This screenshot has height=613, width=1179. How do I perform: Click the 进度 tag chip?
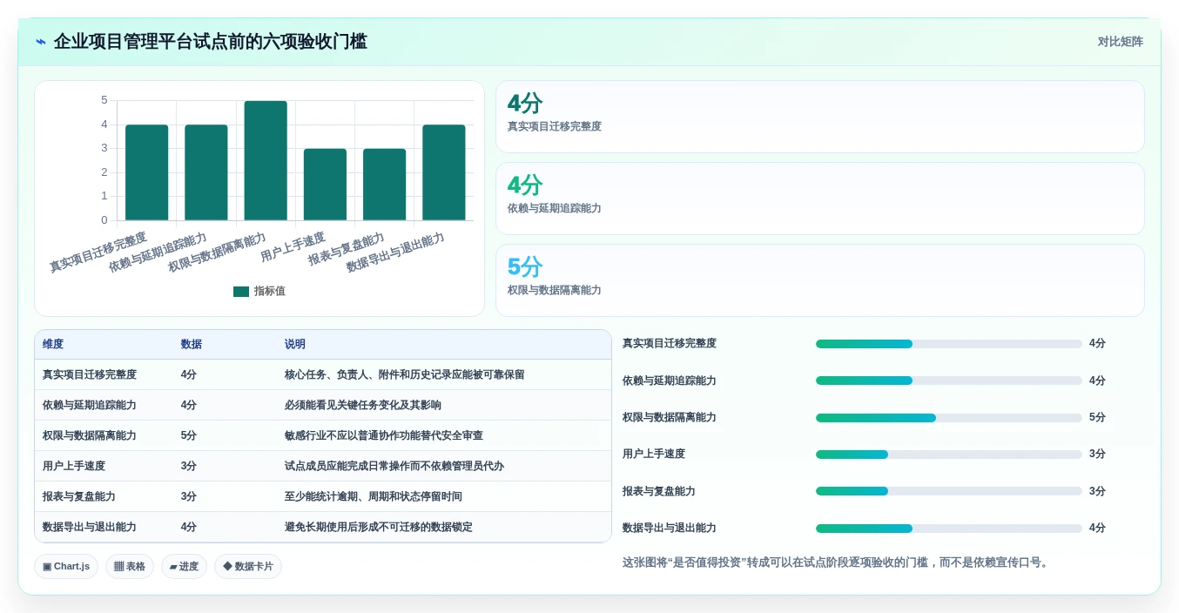pyautogui.click(x=184, y=566)
